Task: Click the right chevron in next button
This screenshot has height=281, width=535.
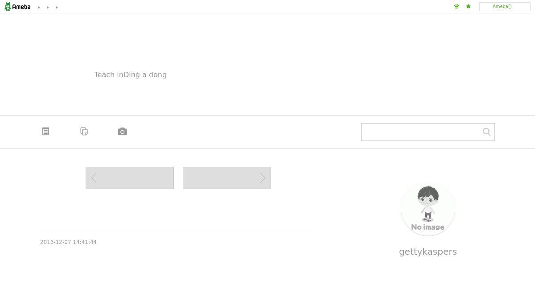Action: [263, 178]
